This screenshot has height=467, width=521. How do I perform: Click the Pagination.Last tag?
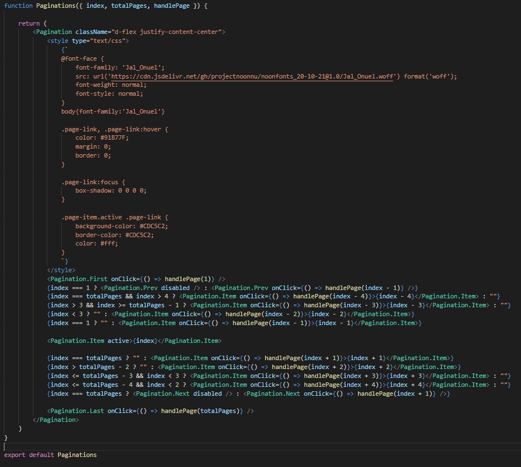point(76,411)
